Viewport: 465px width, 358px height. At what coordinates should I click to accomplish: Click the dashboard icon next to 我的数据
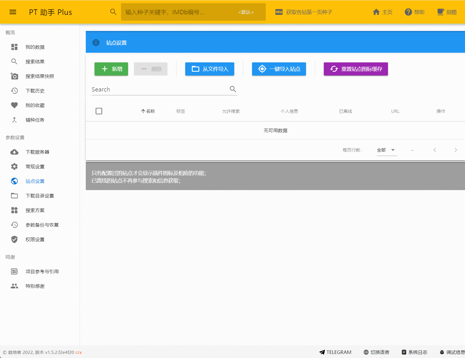(14, 47)
